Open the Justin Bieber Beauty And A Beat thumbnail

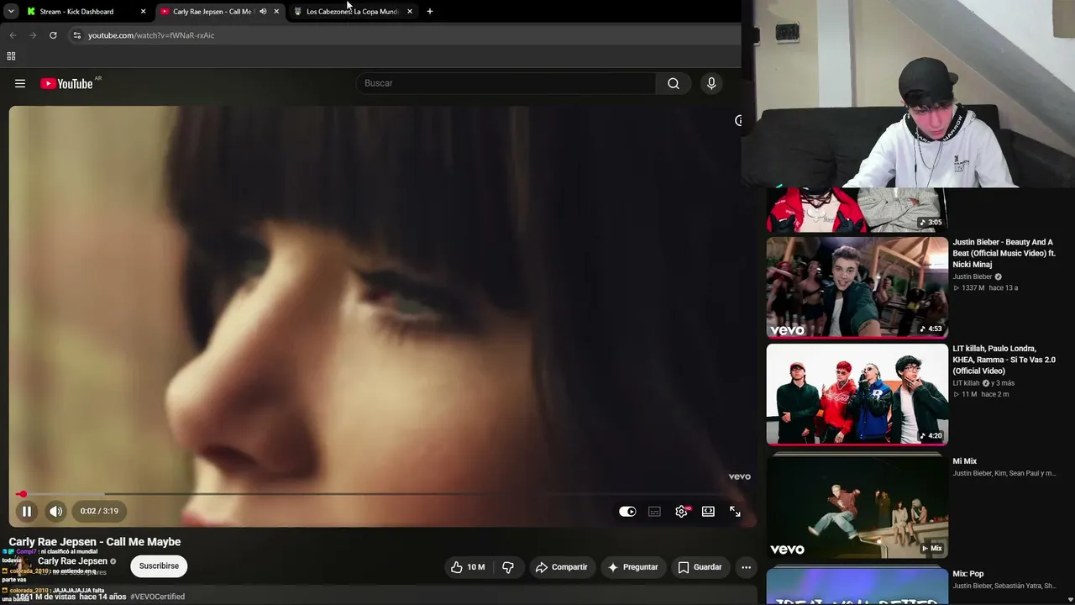click(x=857, y=287)
